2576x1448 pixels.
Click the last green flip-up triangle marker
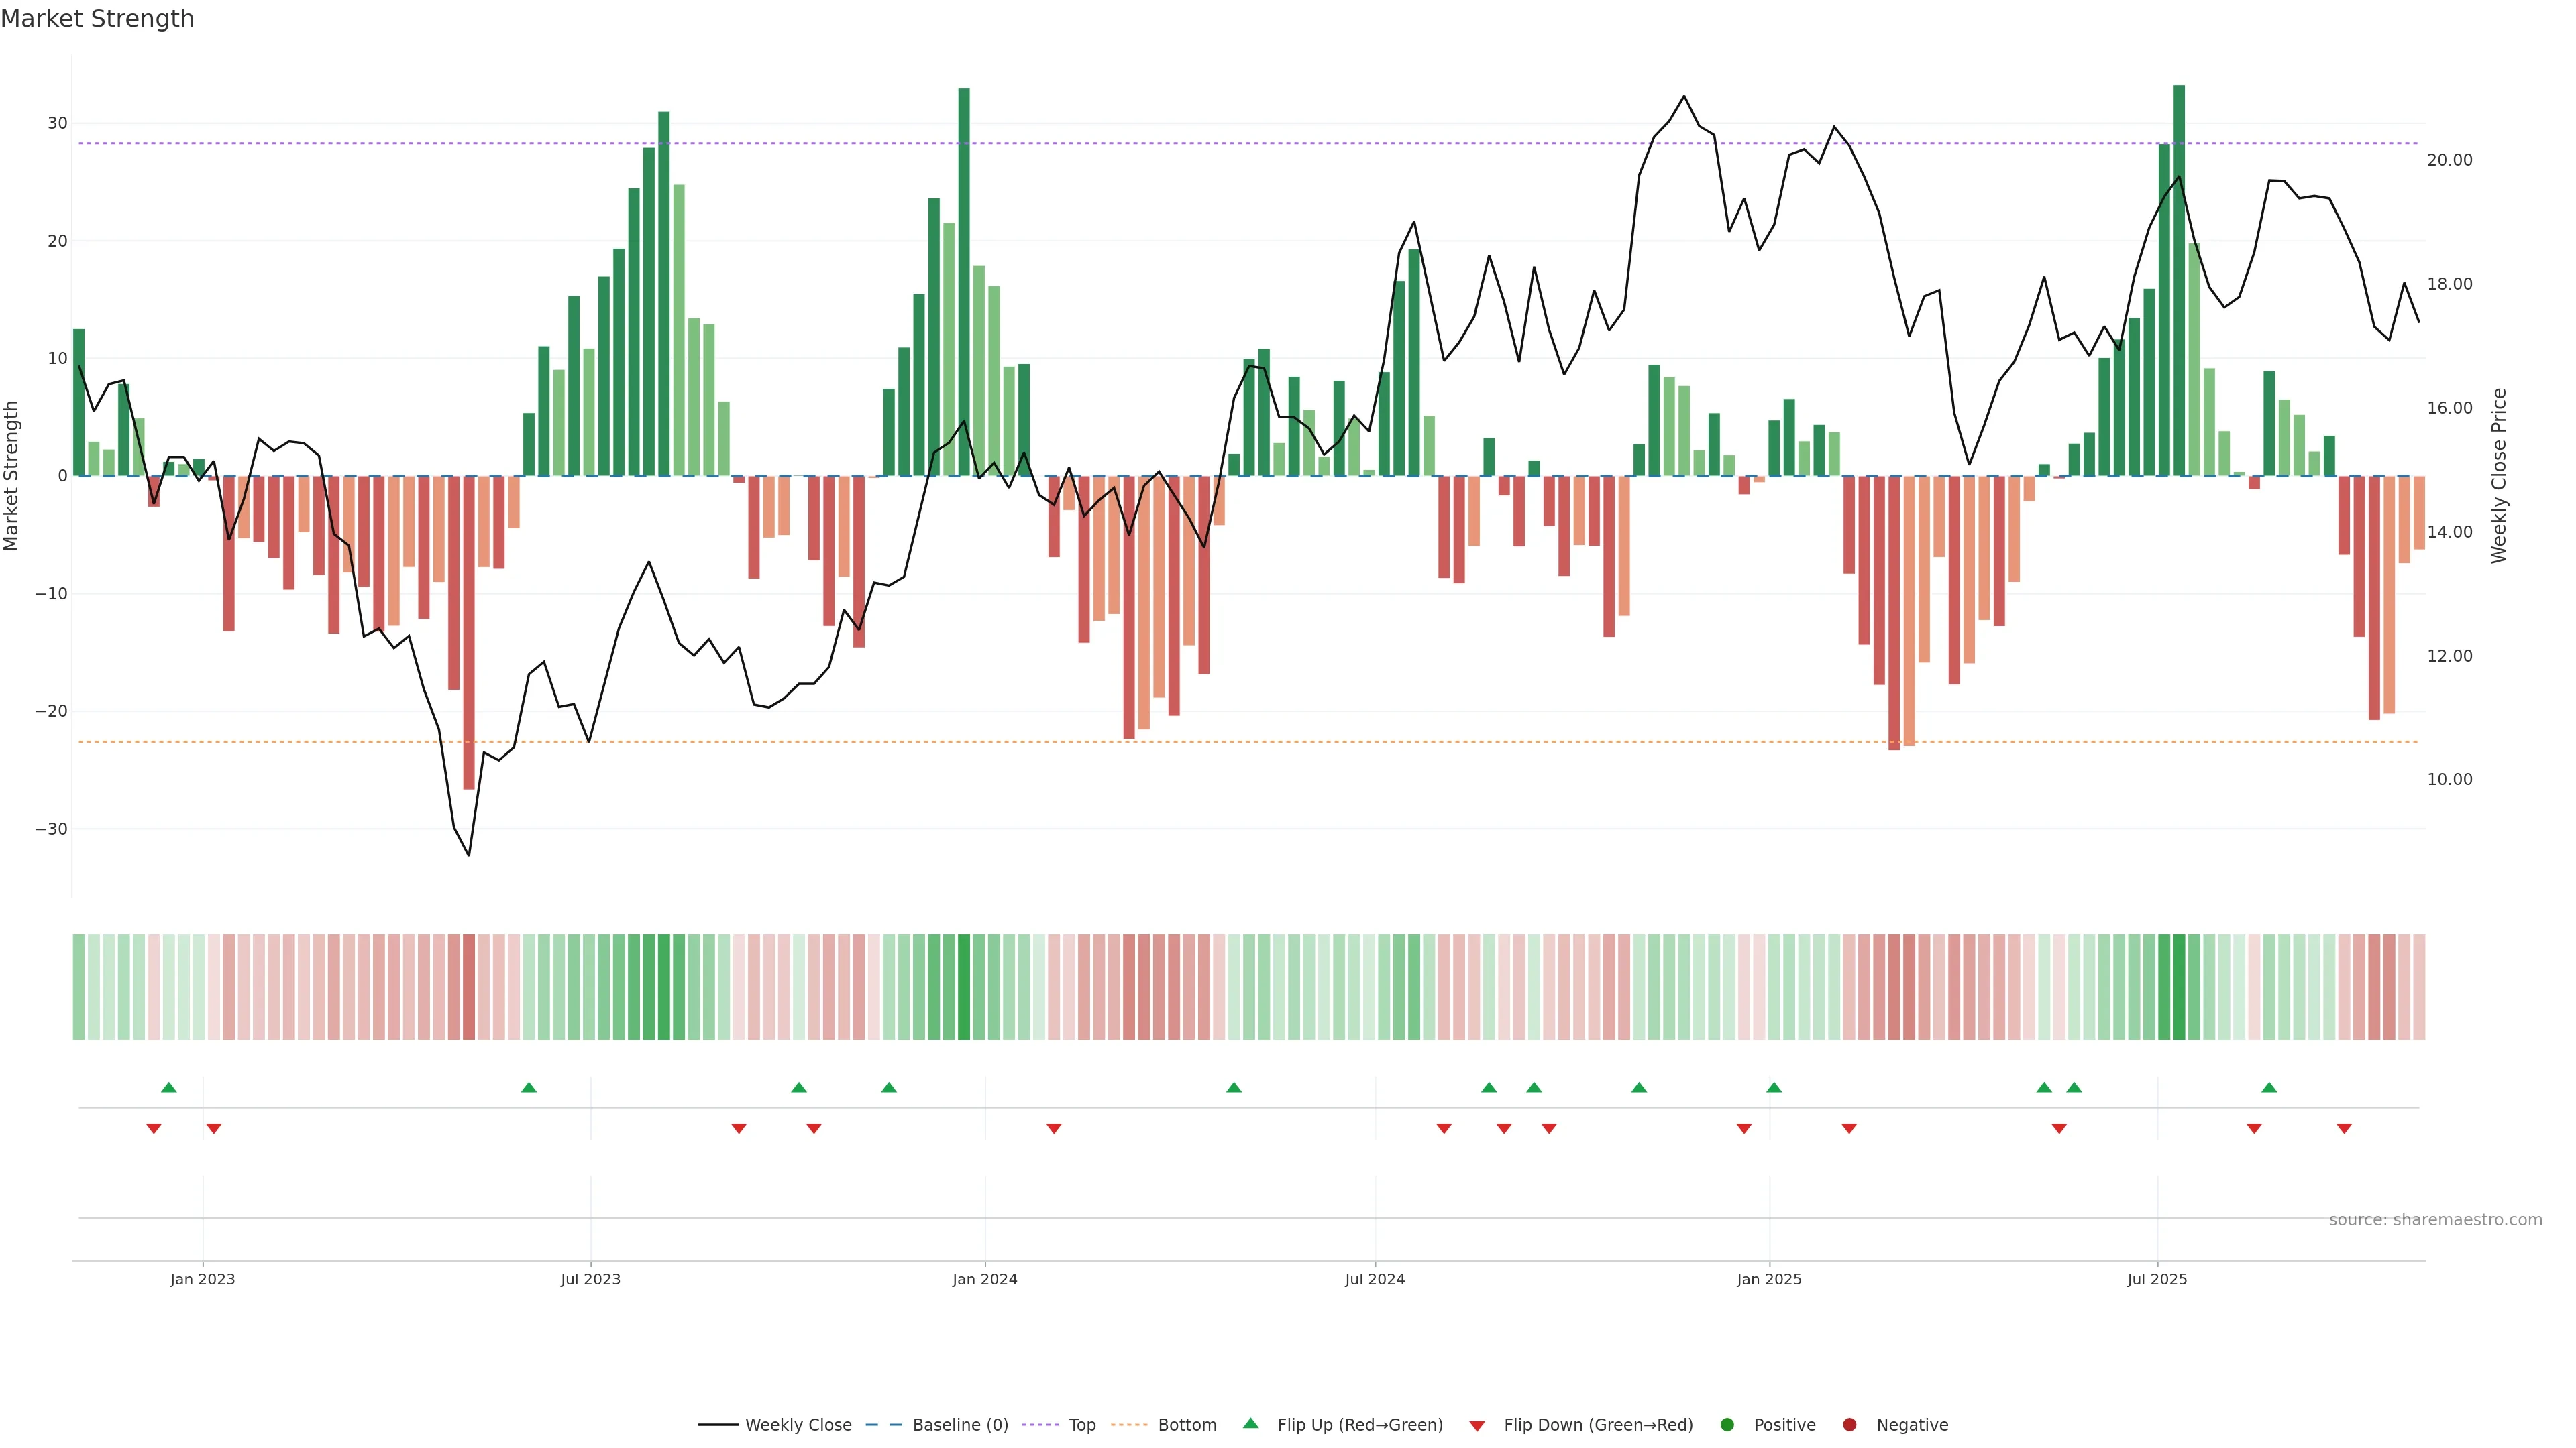2269,1087
